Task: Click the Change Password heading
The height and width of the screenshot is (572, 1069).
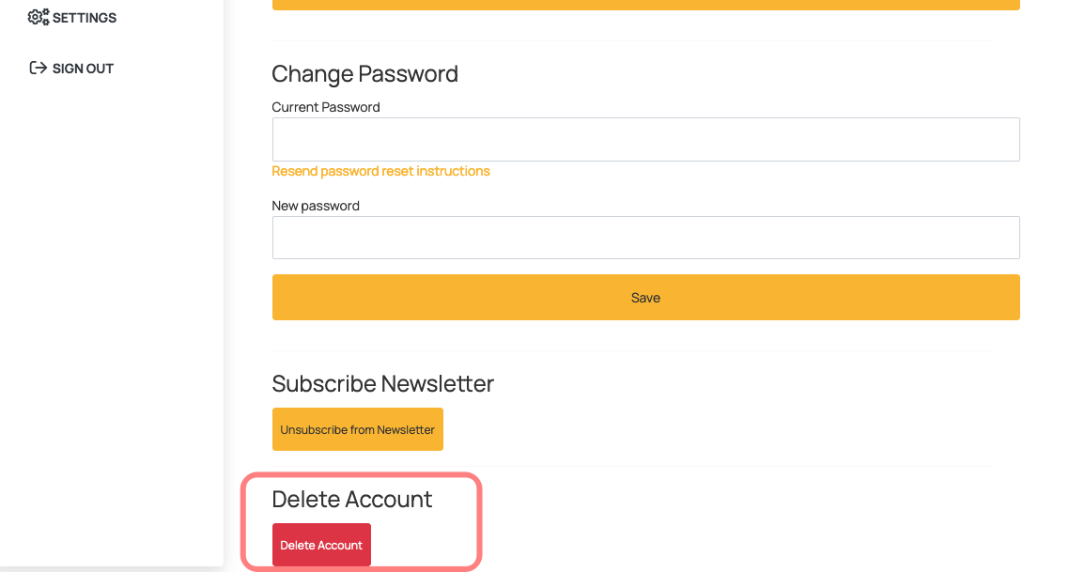Action: click(364, 73)
